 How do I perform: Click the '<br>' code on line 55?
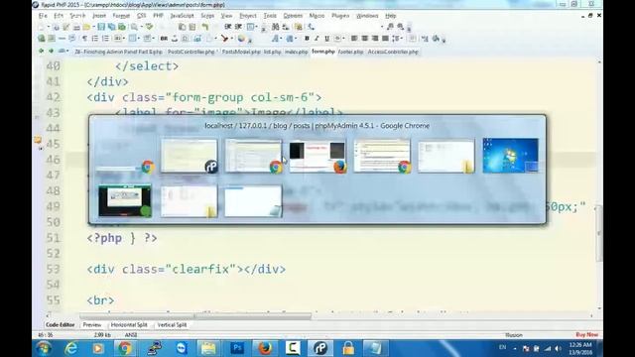tap(100, 300)
